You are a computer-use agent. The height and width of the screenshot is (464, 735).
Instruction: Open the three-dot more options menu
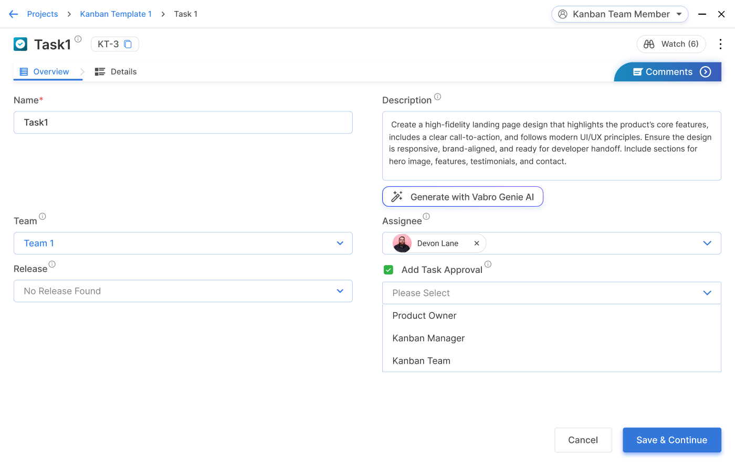point(720,44)
